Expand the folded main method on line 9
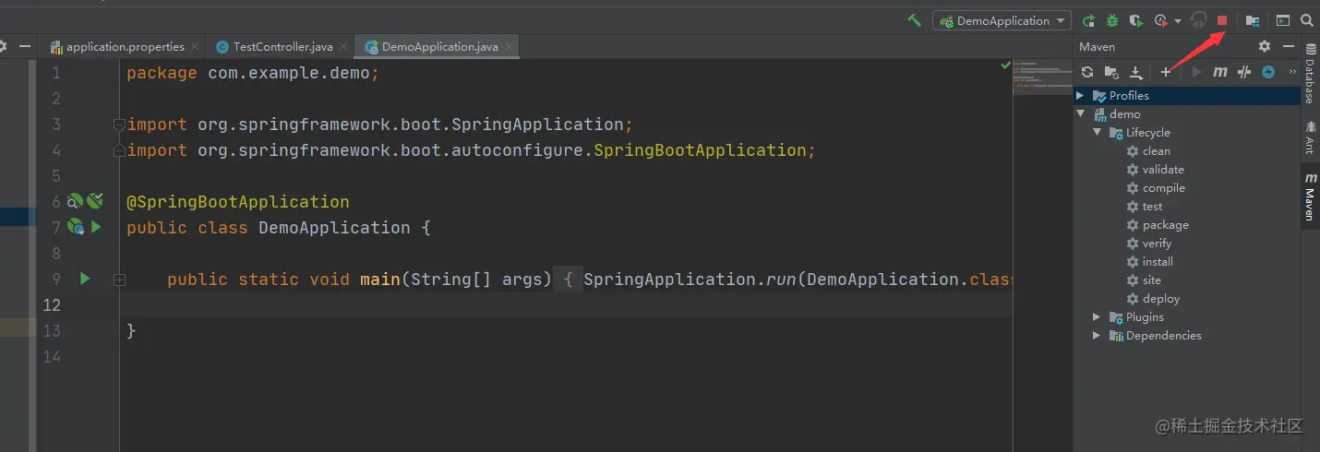This screenshot has height=452, width=1320. click(x=118, y=279)
